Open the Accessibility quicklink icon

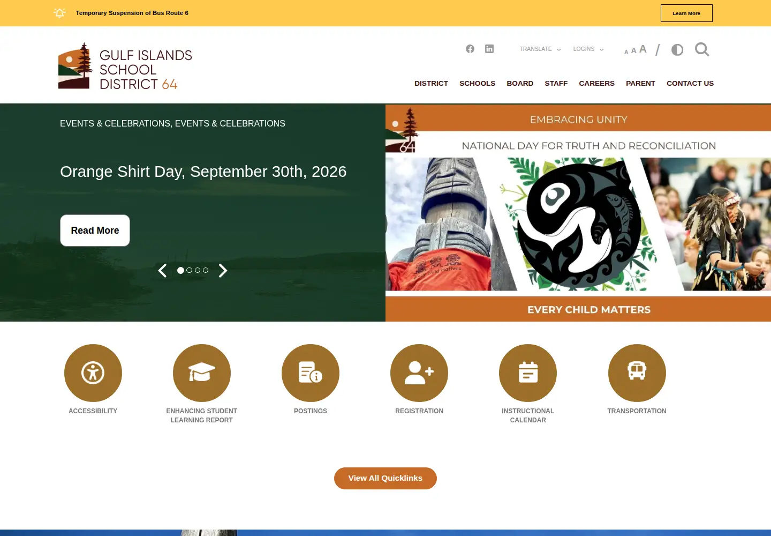[93, 373]
